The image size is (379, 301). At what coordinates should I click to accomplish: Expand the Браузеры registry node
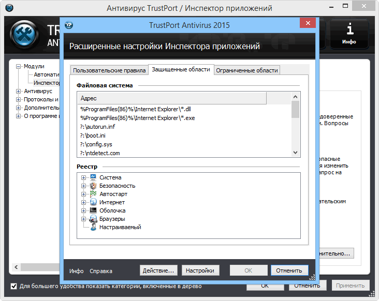point(83,219)
